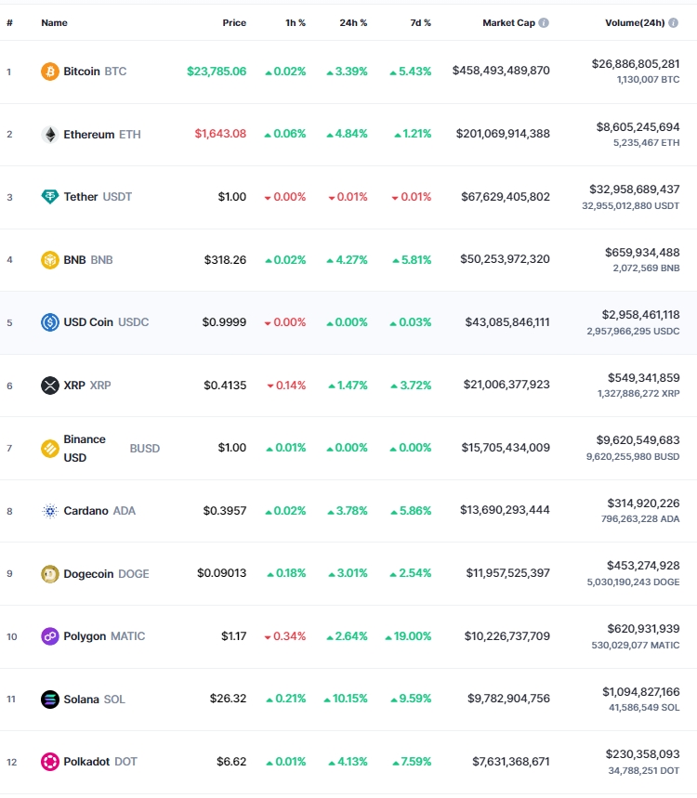Click the Ethereum diamond logo icon

50,135
